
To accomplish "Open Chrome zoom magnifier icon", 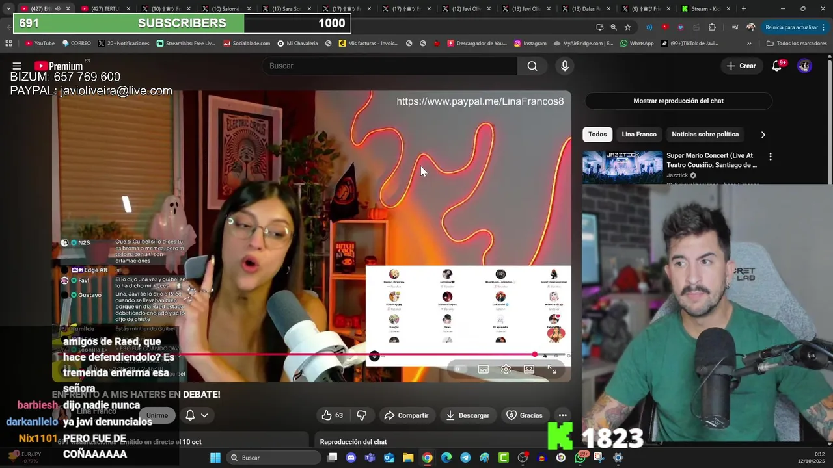I will pyautogui.click(x=614, y=27).
